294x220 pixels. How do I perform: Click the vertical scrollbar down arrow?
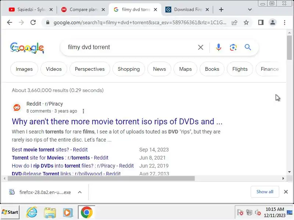[289, 172]
